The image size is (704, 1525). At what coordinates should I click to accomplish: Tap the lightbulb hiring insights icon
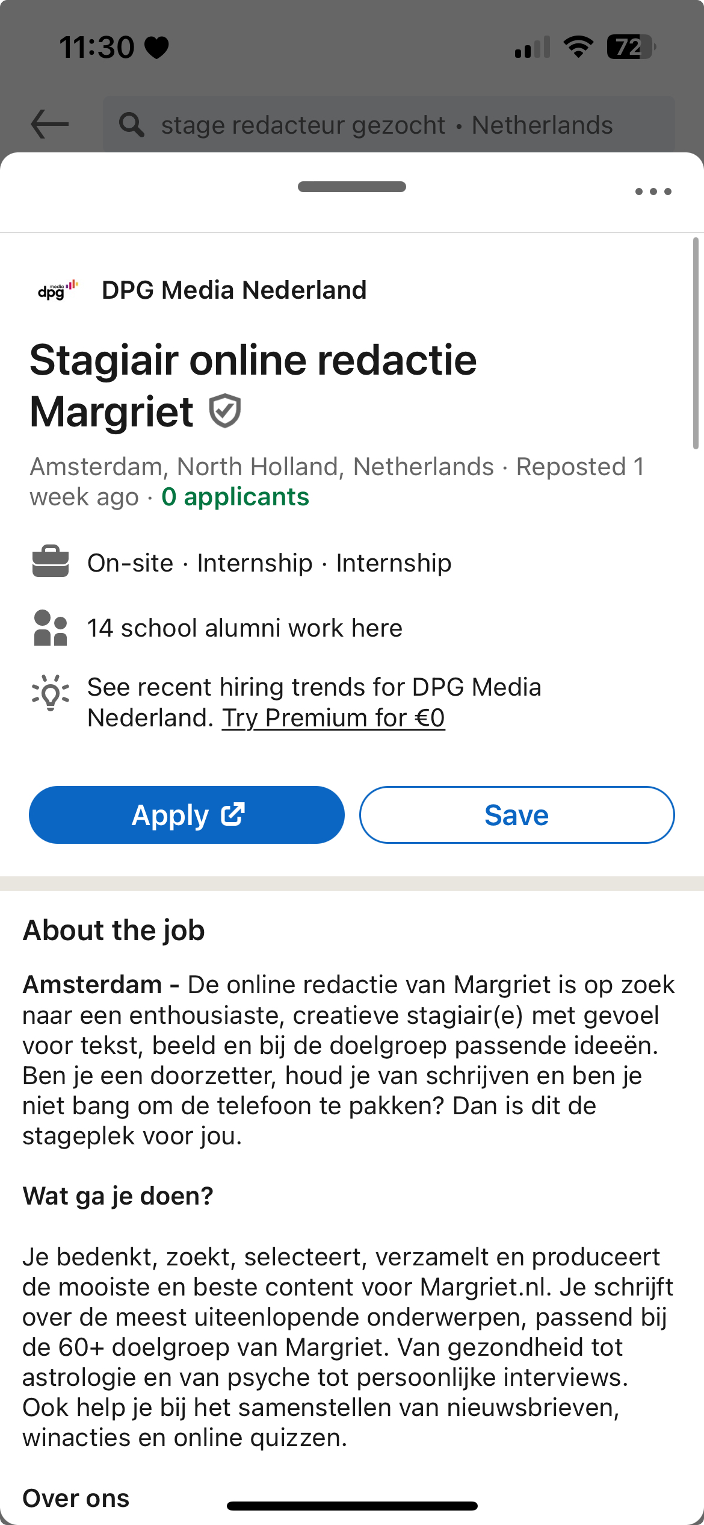click(x=51, y=693)
